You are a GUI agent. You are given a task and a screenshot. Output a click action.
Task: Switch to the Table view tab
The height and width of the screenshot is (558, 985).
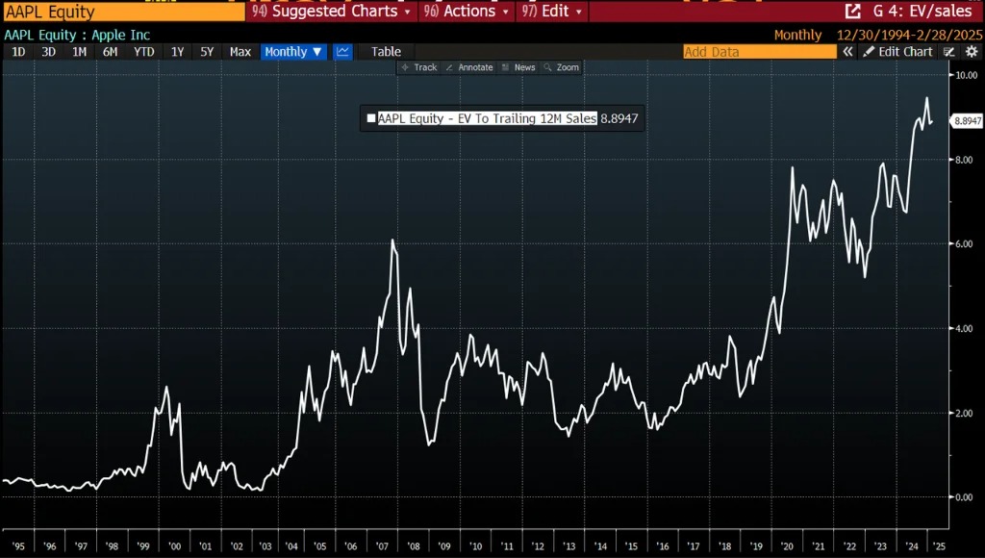tap(386, 52)
